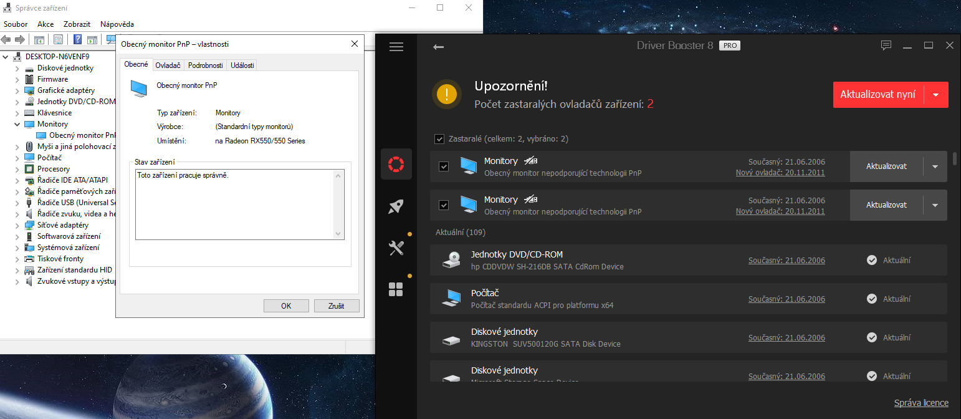961x419 pixels.
Task: Click the back arrow in Driver Booster
Action: tap(438, 47)
